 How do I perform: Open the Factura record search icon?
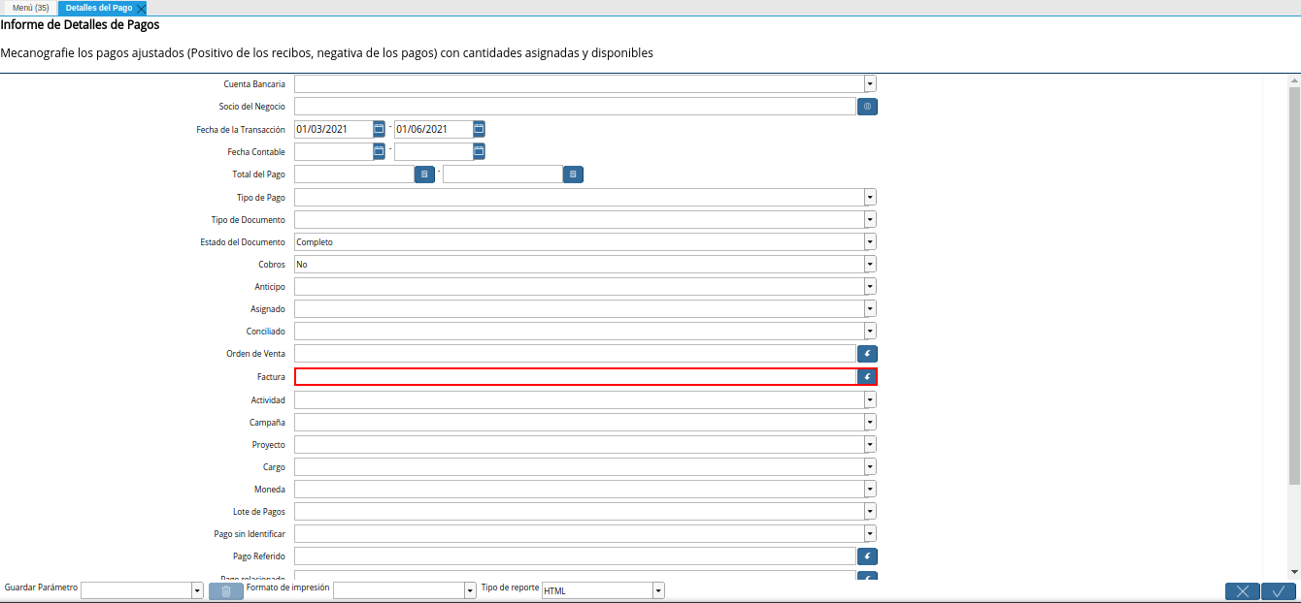pos(866,376)
